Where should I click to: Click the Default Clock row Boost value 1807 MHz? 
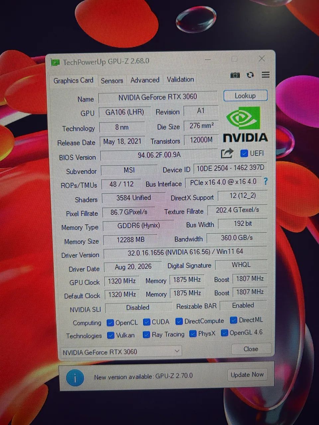(250, 292)
